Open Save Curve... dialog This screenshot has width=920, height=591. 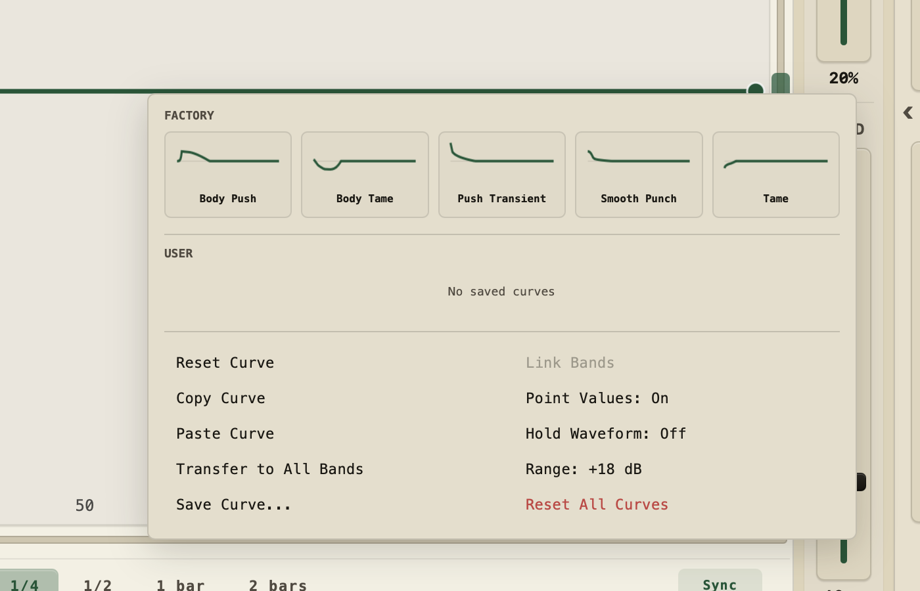pos(233,504)
